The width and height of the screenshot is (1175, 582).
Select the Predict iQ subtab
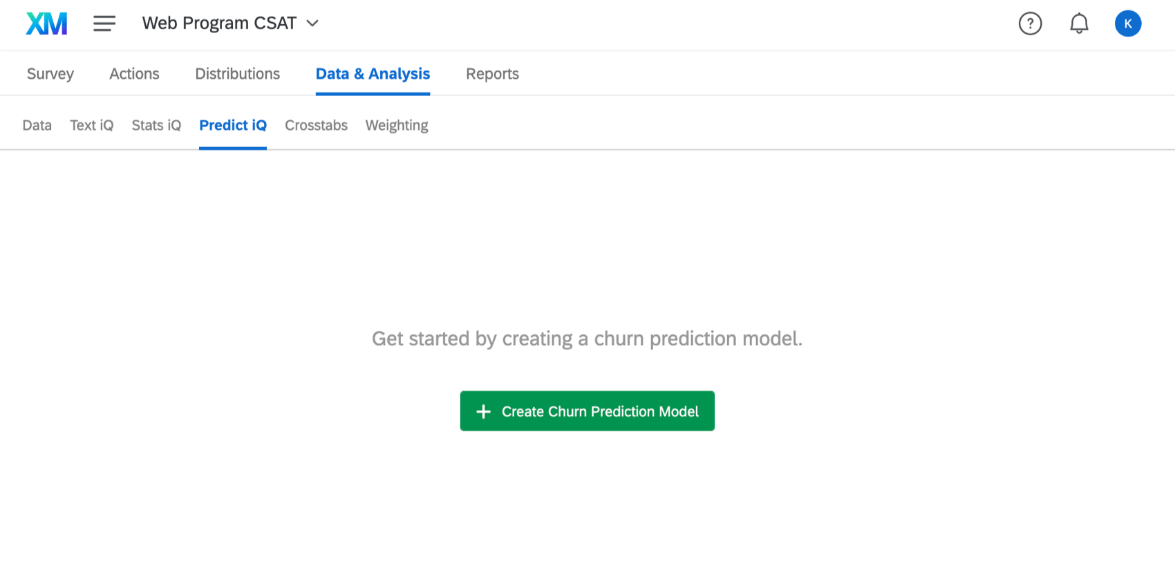[x=233, y=125]
